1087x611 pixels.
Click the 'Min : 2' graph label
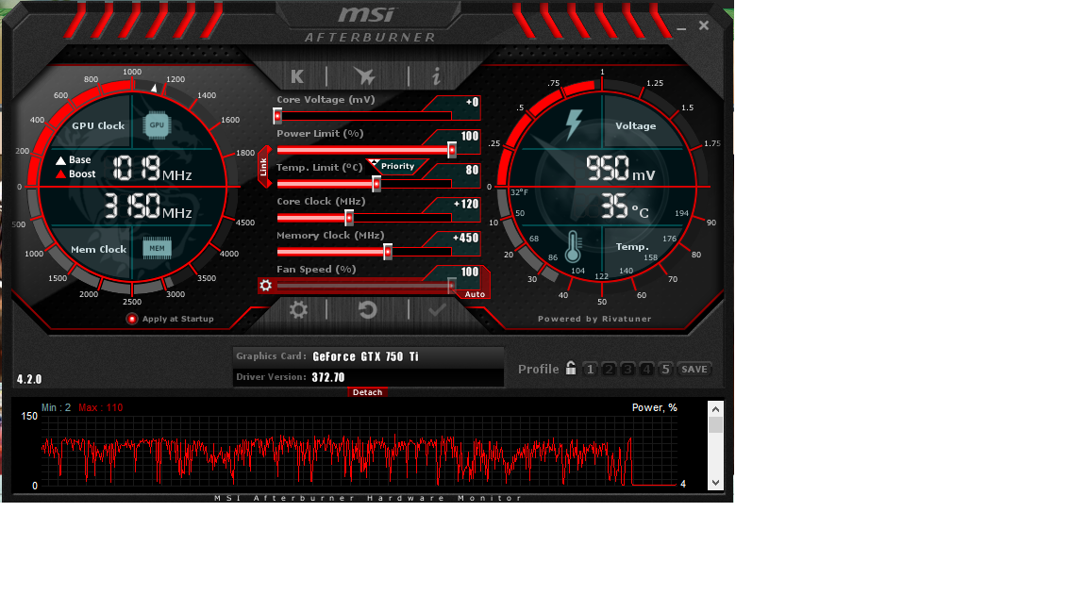click(57, 407)
